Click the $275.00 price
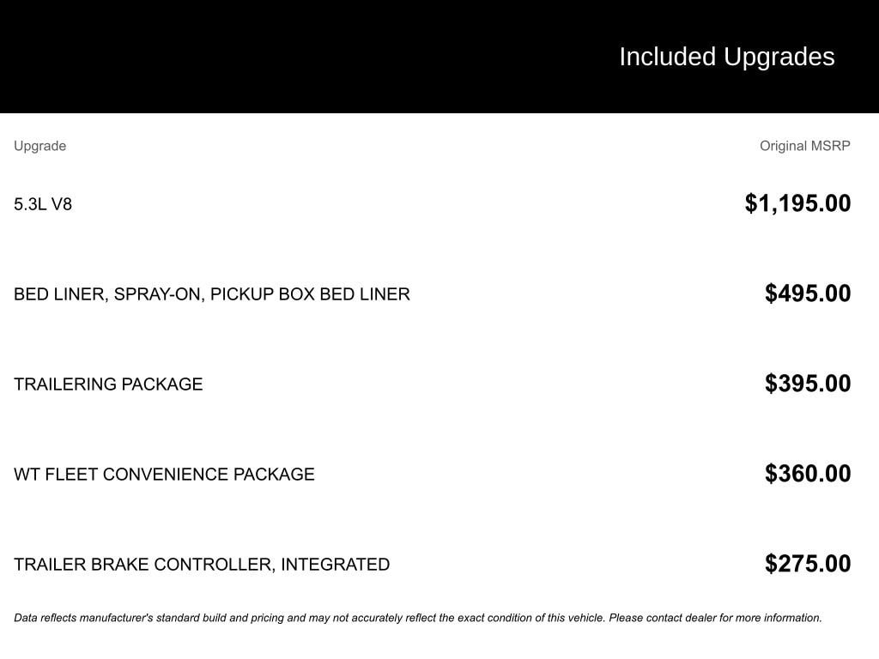Screen dimensions: 879x659 pyautogui.click(x=808, y=564)
